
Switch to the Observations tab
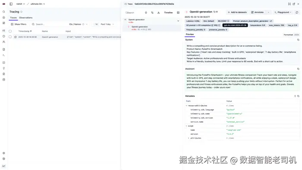pyautogui.click(x=26, y=18)
